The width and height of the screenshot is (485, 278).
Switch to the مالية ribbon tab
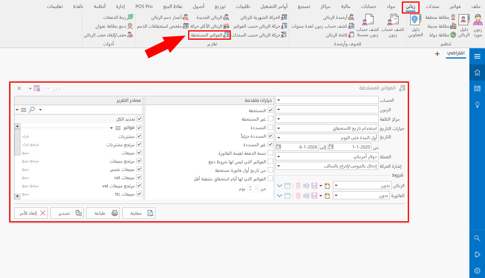(346, 6)
